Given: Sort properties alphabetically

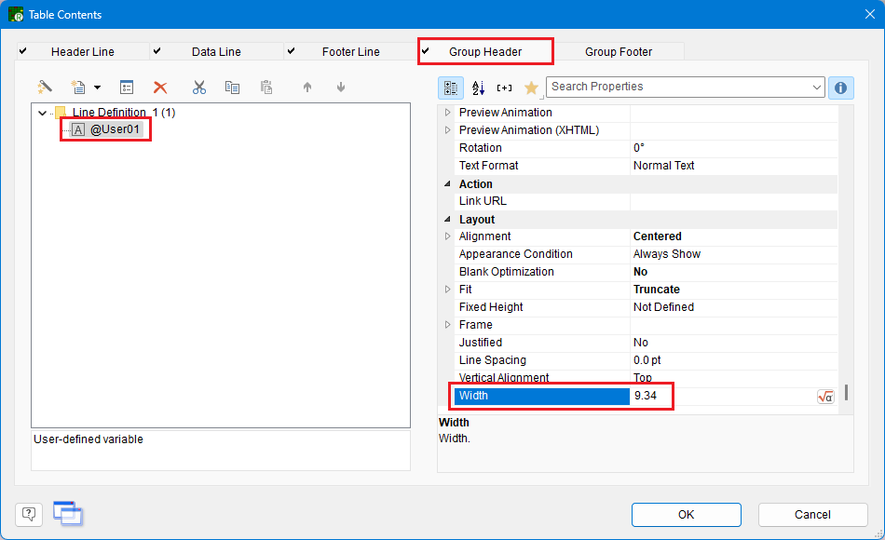Looking at the screenshot, I should coord(478,88).
